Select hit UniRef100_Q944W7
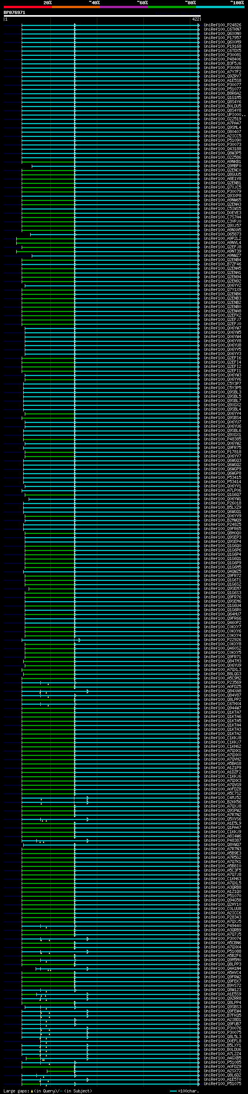248x1094 pixels. [x=222, y=708]
